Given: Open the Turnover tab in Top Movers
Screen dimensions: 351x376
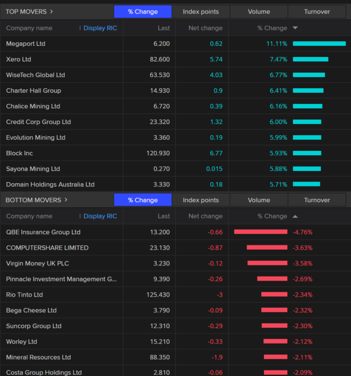Looking at the screenshot, I should click(x=316, y=12).
